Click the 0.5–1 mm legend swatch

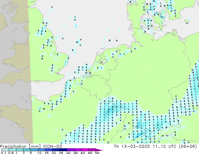point(13,150)
